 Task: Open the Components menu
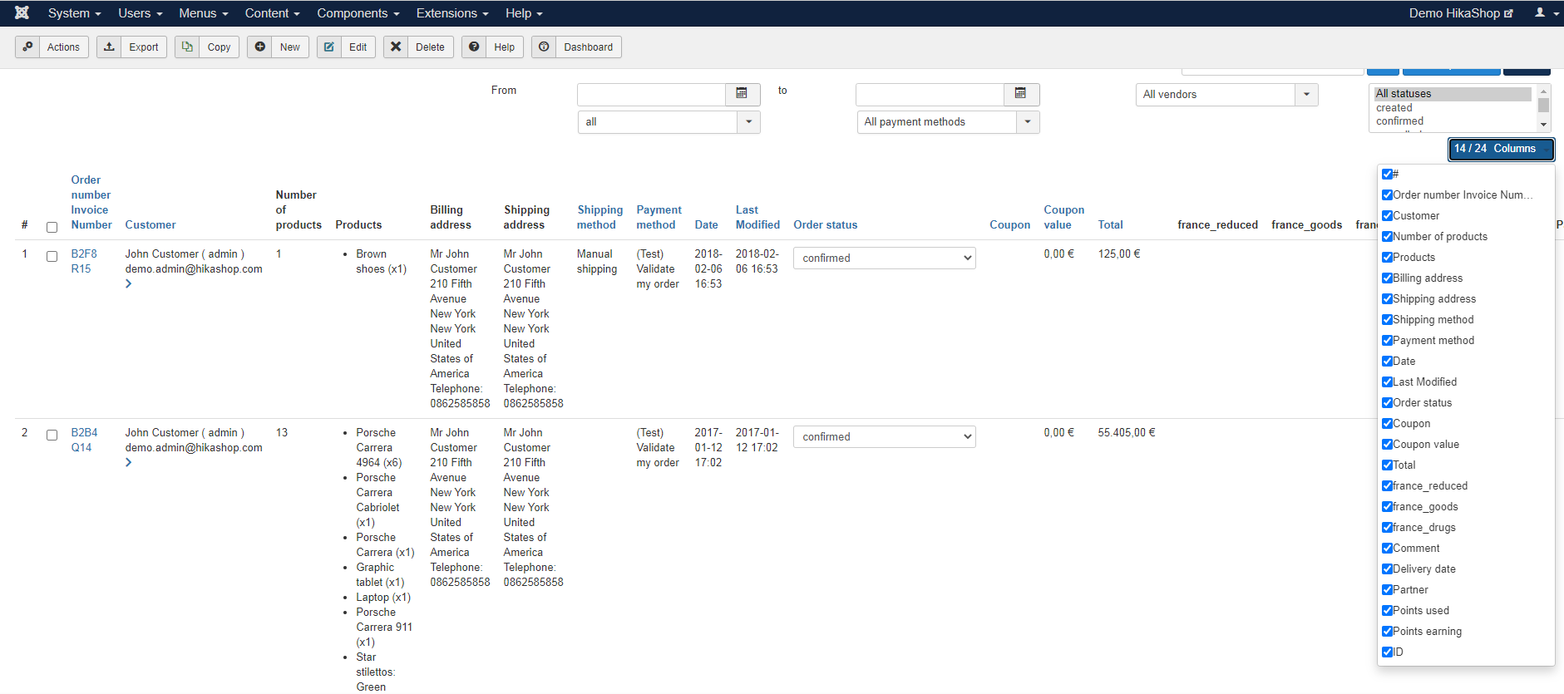coord(358,12)
